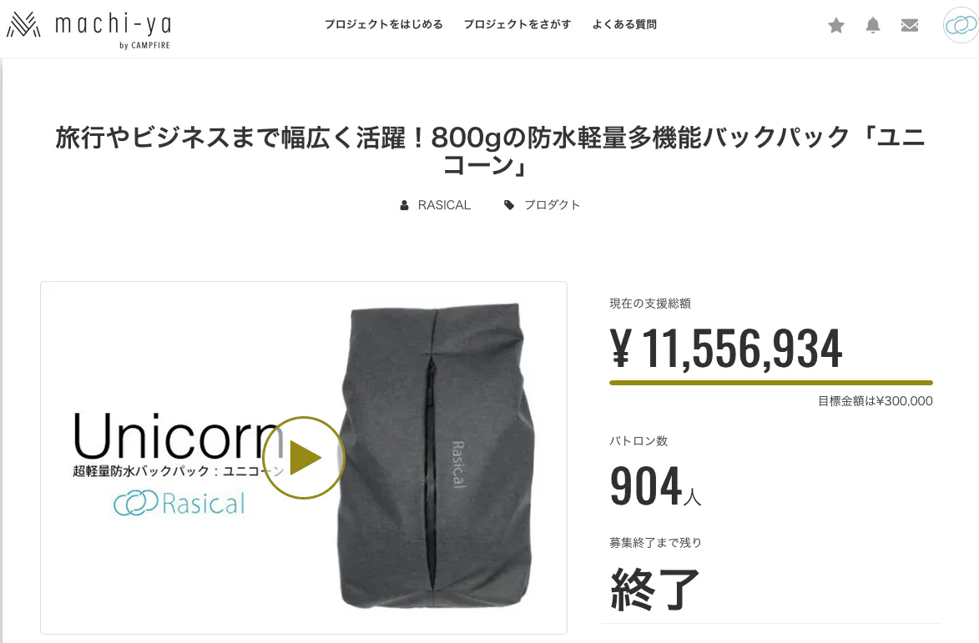Click the Rasical logo in video thumbnail
Viewport: 979px width, 643px height.
point(179,503)
